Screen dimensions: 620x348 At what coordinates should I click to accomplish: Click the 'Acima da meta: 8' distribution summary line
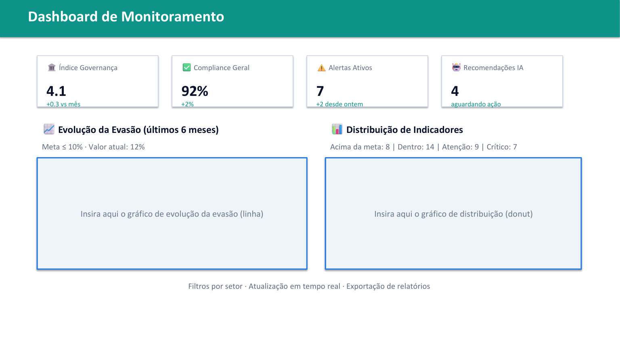[x=423, y=147]
